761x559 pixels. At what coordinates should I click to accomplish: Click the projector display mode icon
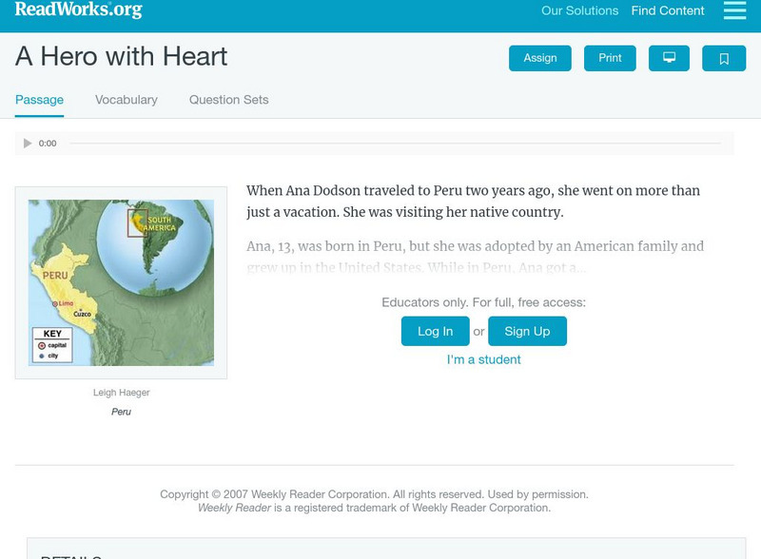click(669, 58)
